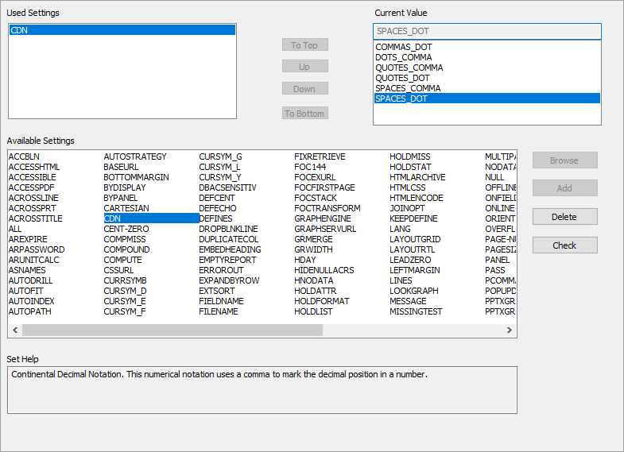Select CSSURL setting
Screen dimensions: 624x452
point(118,270)
